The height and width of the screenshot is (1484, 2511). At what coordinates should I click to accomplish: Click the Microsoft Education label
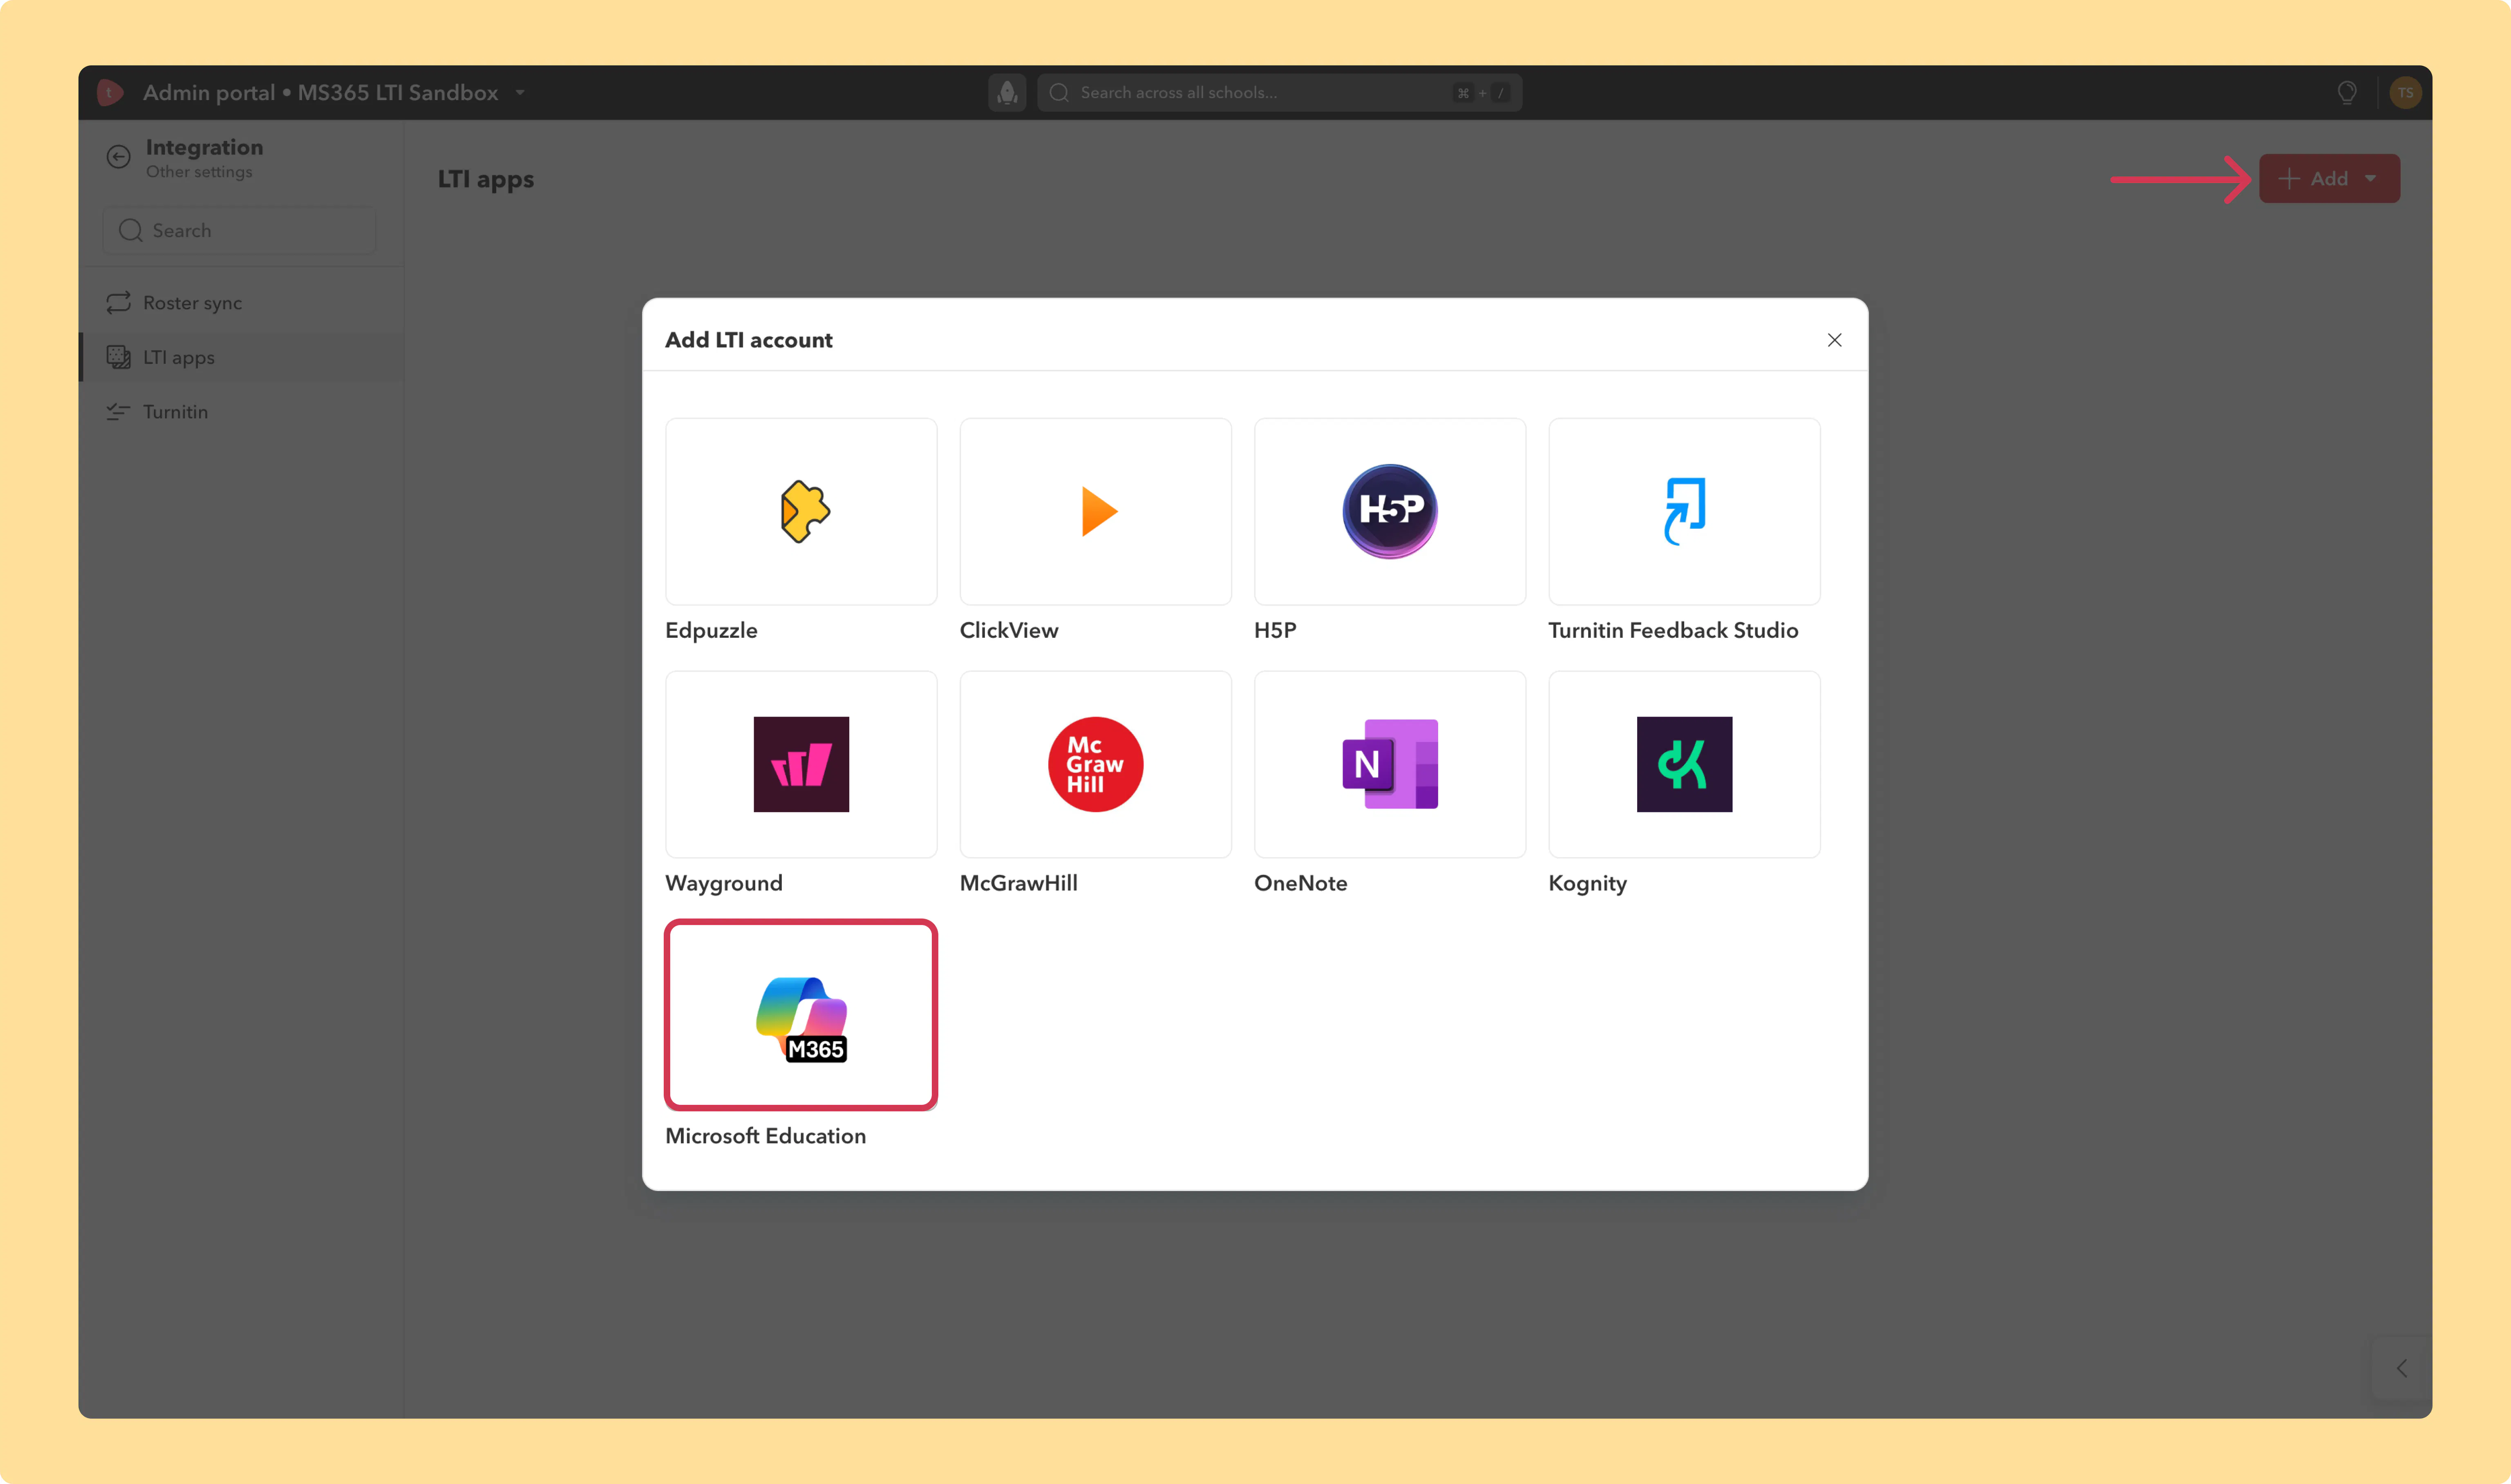coord(765,1135)
